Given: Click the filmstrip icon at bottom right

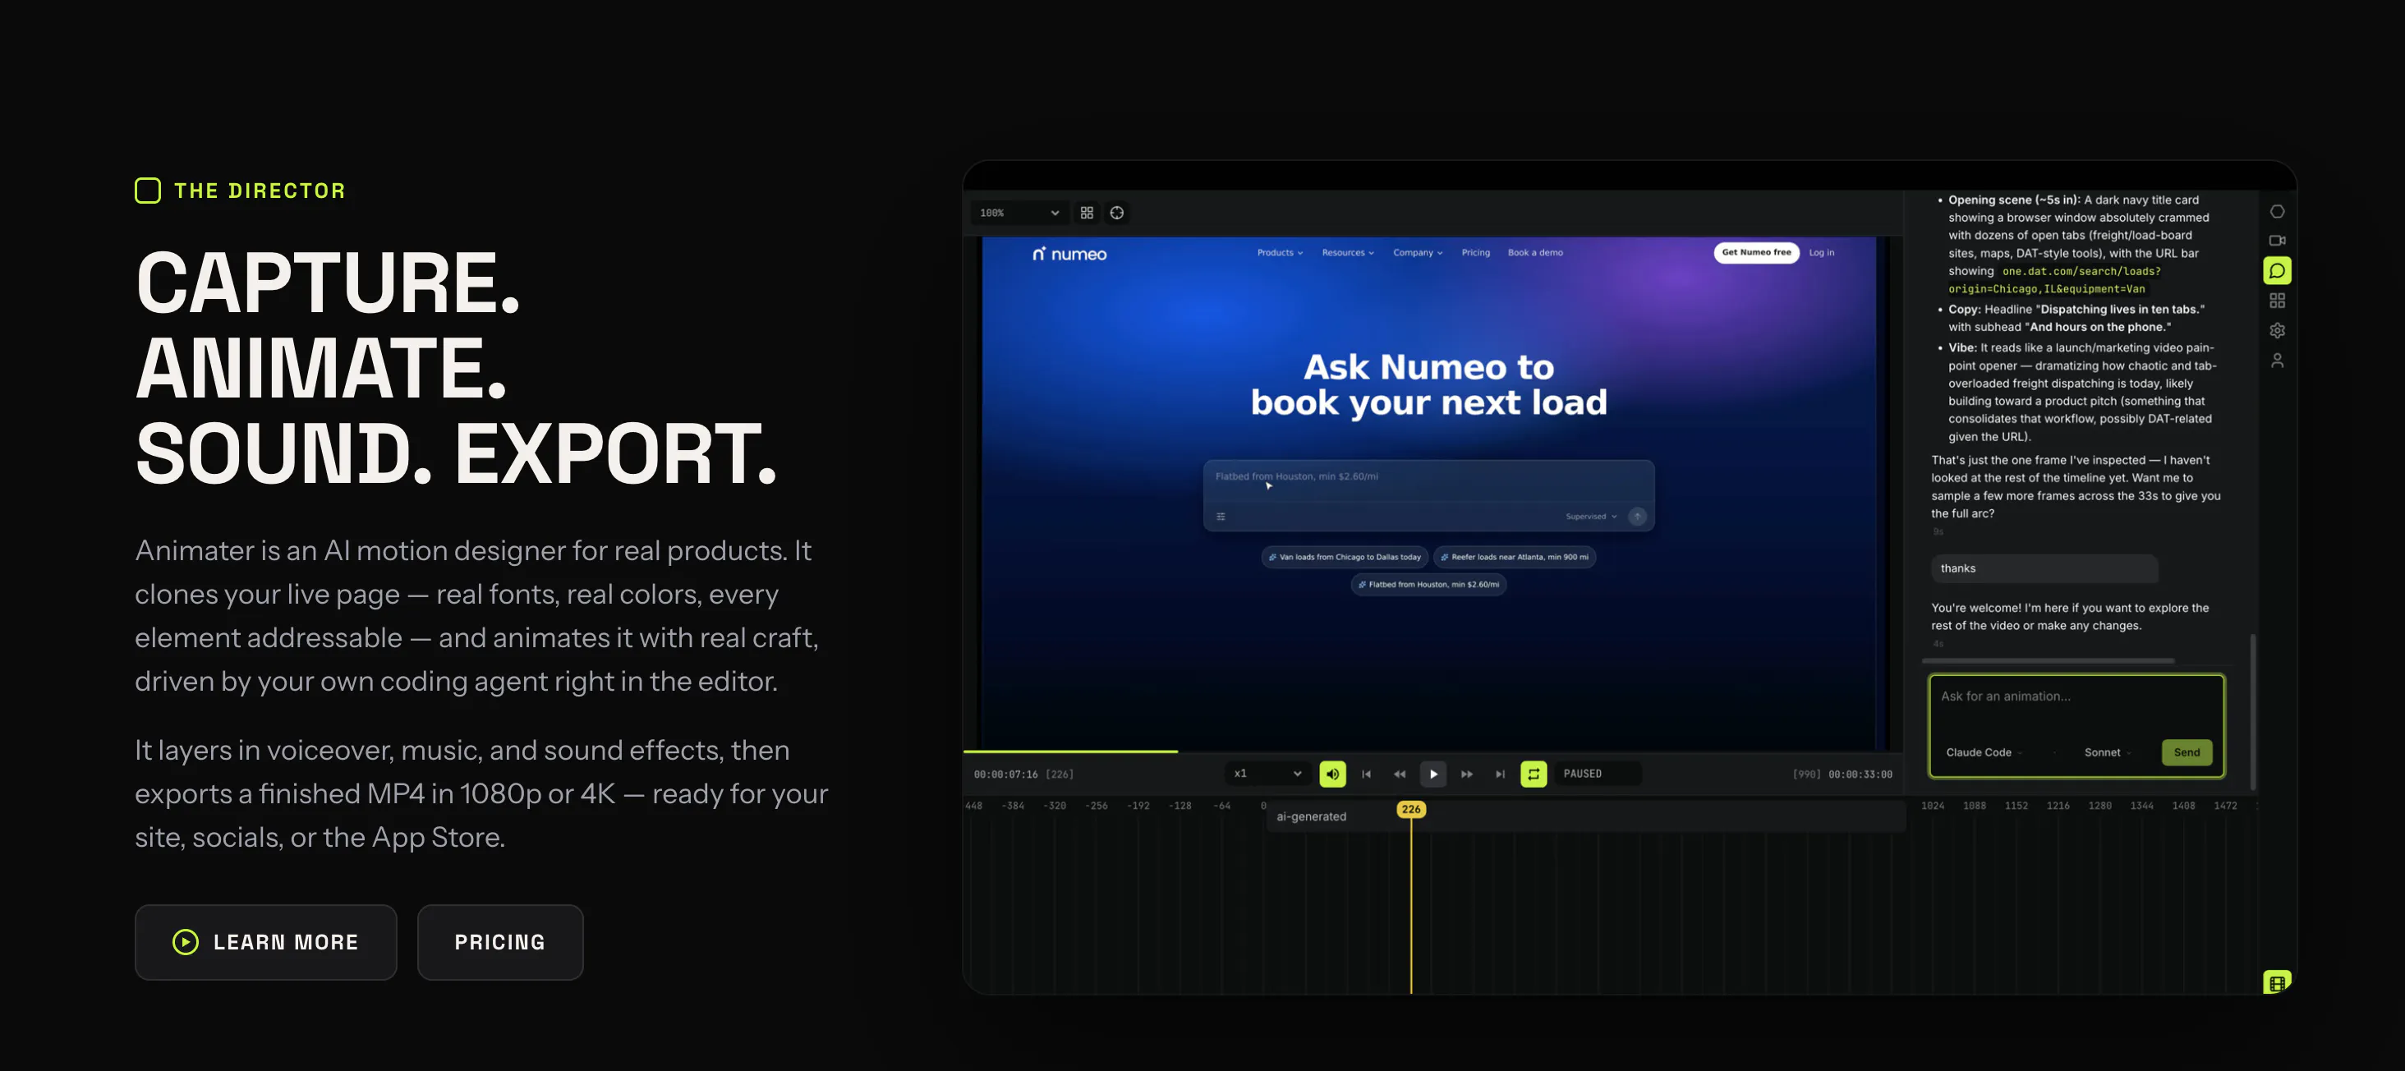Looking at the screenshot, I should 2277,982.
